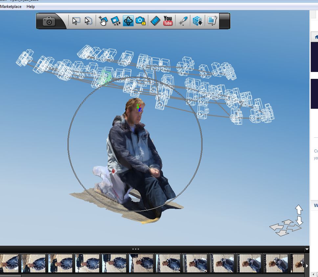Activate the lasso selection tool
This screenshot has height=277, width=318.
[86, 20]
